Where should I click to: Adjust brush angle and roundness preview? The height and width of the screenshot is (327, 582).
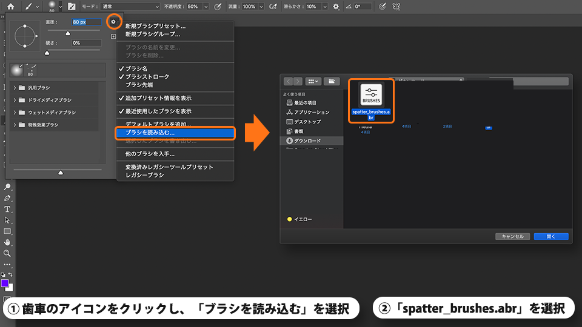click(x=25, y=36)
